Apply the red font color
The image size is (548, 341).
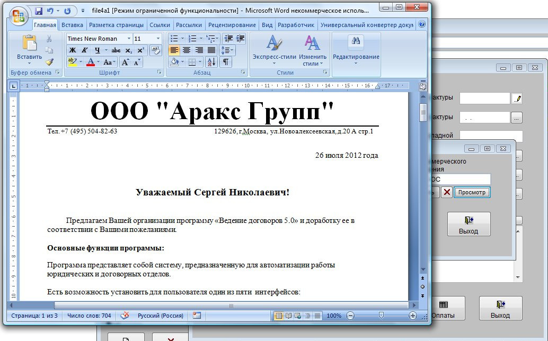click(x=91, y=62)
